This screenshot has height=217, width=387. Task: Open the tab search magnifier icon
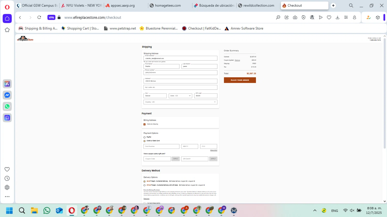coord(351,5)
